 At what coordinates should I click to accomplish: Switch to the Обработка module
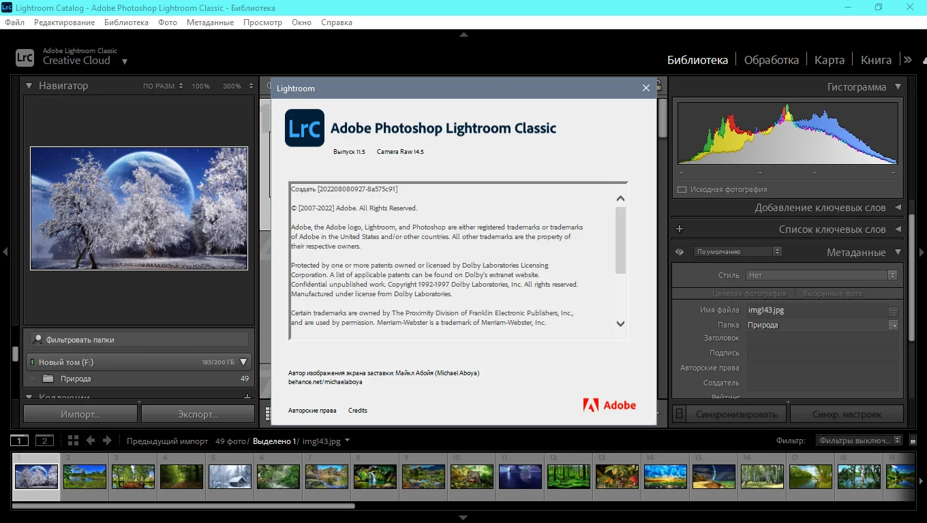pos(771,60)
